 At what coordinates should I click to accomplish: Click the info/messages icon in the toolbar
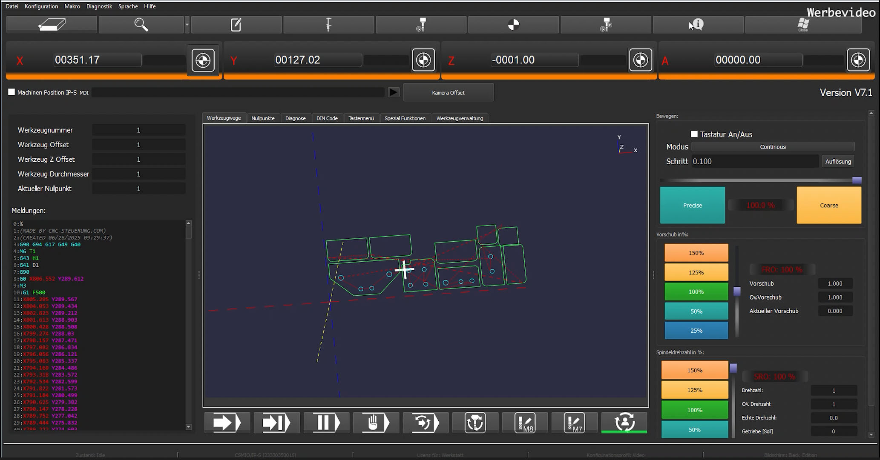(x=698, y=25)
